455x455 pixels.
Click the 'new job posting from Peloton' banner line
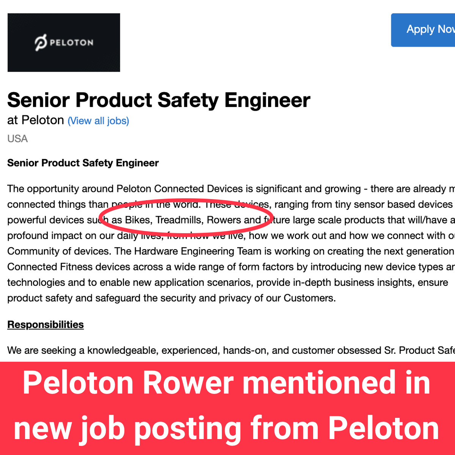tap(227, 428)
